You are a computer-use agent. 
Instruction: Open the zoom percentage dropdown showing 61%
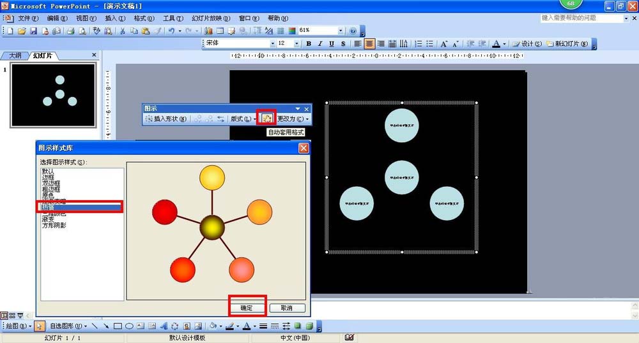pos(341,31)
